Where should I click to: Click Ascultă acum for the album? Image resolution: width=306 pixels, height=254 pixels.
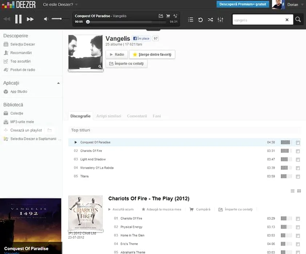[121, 209]
